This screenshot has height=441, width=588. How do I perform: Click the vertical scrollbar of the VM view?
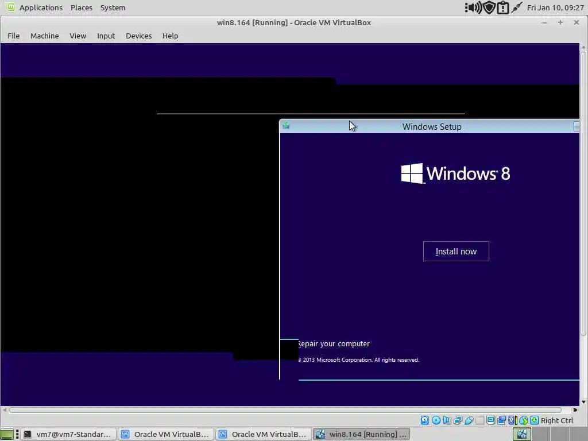tap(583, 193)
